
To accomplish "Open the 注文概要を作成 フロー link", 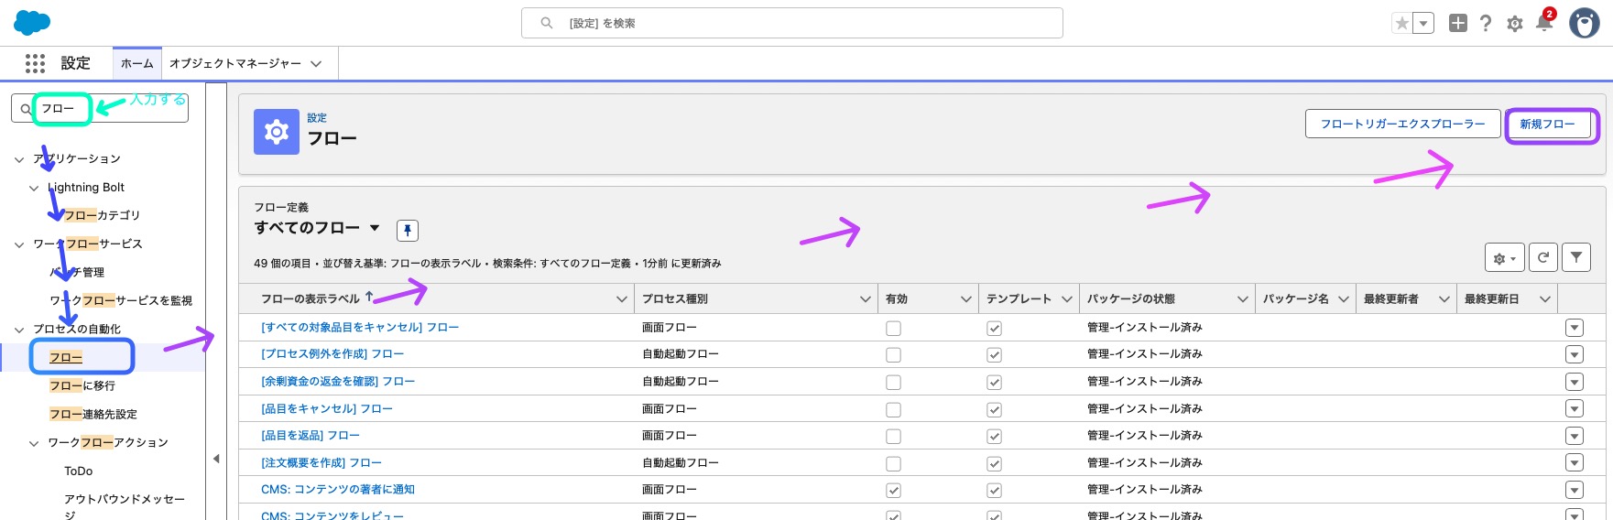I will 322,463.
